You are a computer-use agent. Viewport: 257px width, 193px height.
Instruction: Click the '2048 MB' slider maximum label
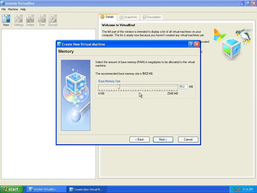(172, 93)
